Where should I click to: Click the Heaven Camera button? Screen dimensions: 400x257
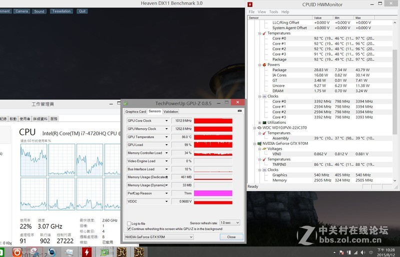click(21, 11)
